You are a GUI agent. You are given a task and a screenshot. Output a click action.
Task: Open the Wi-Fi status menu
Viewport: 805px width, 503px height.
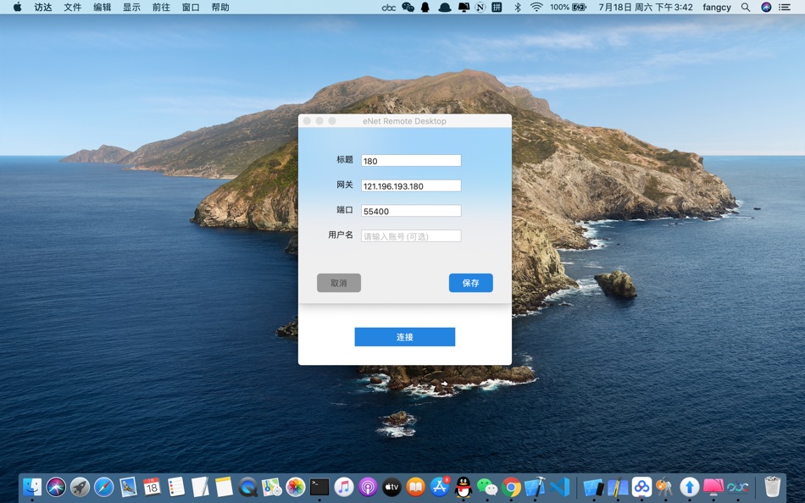click(x=536, y=7)
